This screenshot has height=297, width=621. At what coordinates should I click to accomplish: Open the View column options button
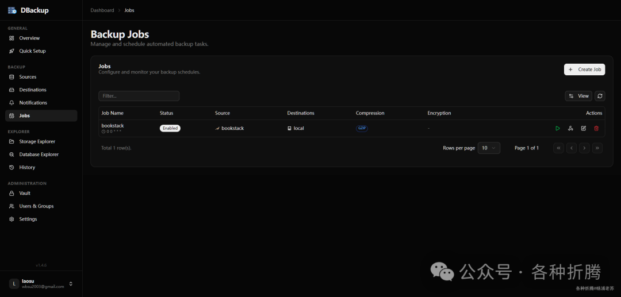pyautogui.click(x=578, y=96)
